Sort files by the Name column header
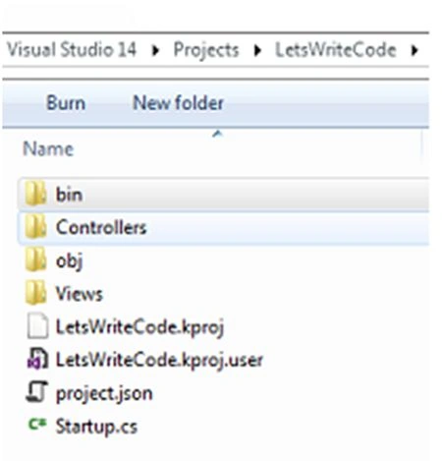Image resolution: width=442 pixels, height=461 pixels. [48, 149]
